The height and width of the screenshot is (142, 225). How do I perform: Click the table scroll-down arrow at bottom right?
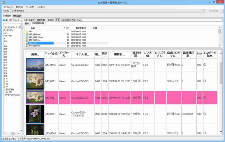tap(221, 131)
